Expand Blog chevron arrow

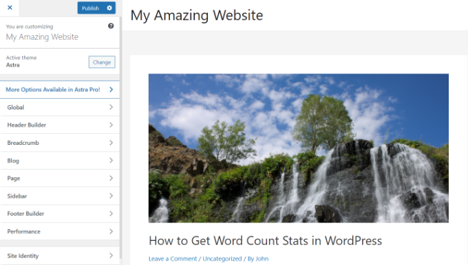(111, 160)
